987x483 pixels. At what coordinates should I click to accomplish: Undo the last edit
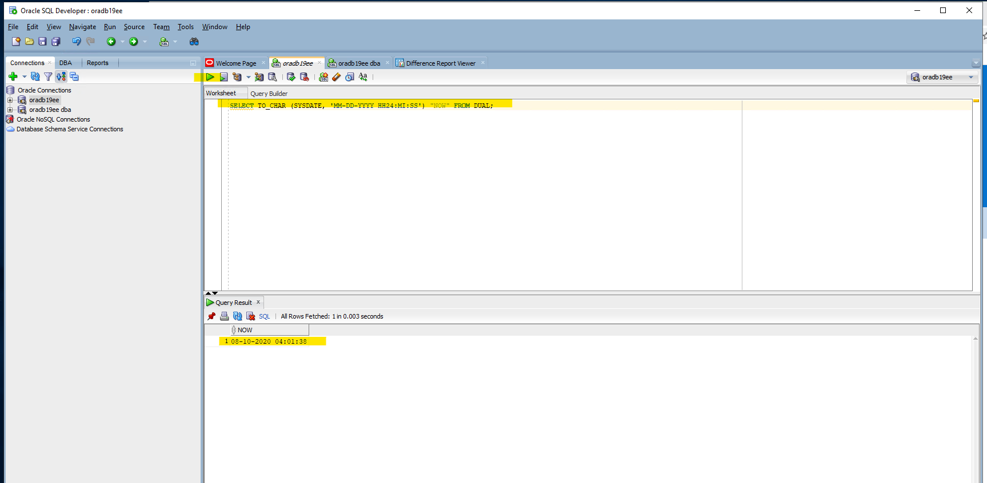coord(77,42)
